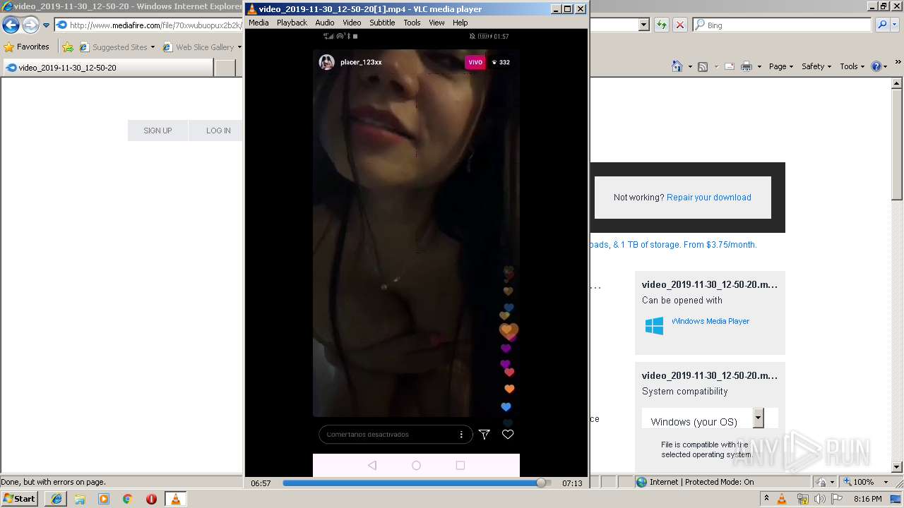The width and height of the screenshot is (904, 508).
Task: Click the IE vertical scrollbar up arrow
Action: point(897,85)
